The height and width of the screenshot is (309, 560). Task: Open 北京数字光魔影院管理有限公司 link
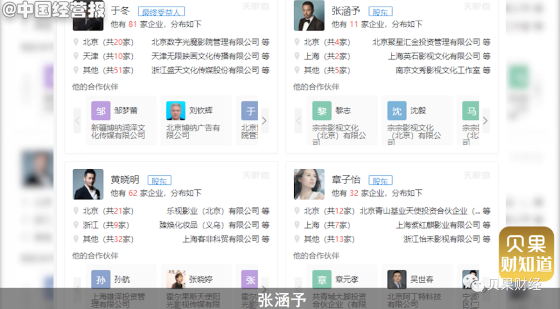point(206,42)
